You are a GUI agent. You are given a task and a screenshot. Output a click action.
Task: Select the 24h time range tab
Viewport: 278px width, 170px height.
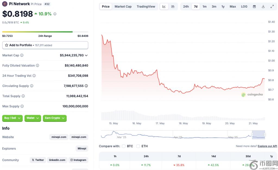[186, 7]
